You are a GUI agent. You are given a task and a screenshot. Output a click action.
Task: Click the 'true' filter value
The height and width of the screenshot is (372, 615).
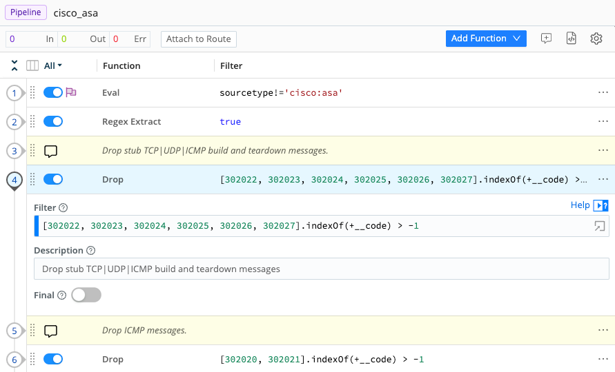[231, 122]
